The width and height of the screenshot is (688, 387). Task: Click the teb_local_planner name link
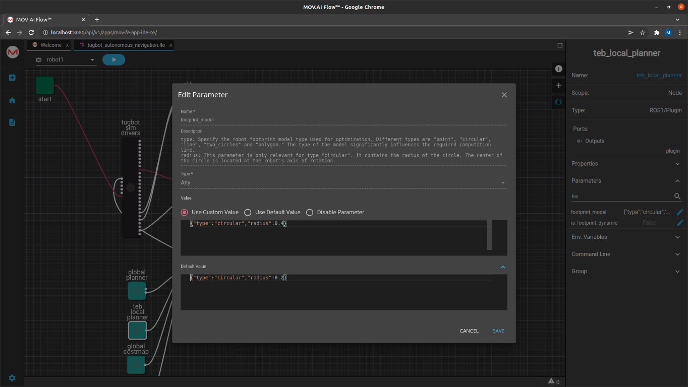coord(659,75)
